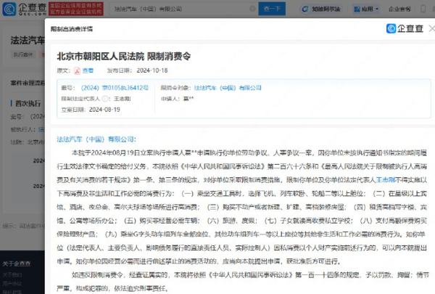Close the 限制高消费详情 dialog
435x294 pixels.
tap(431, 28)
